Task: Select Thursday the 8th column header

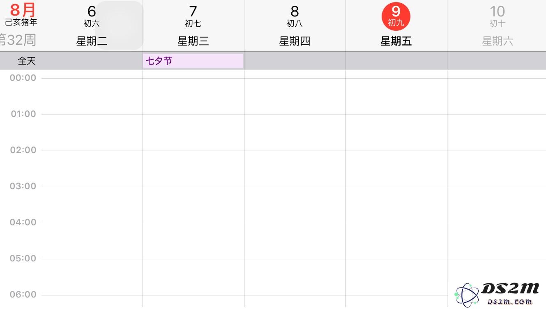Action: coord(295,25)
